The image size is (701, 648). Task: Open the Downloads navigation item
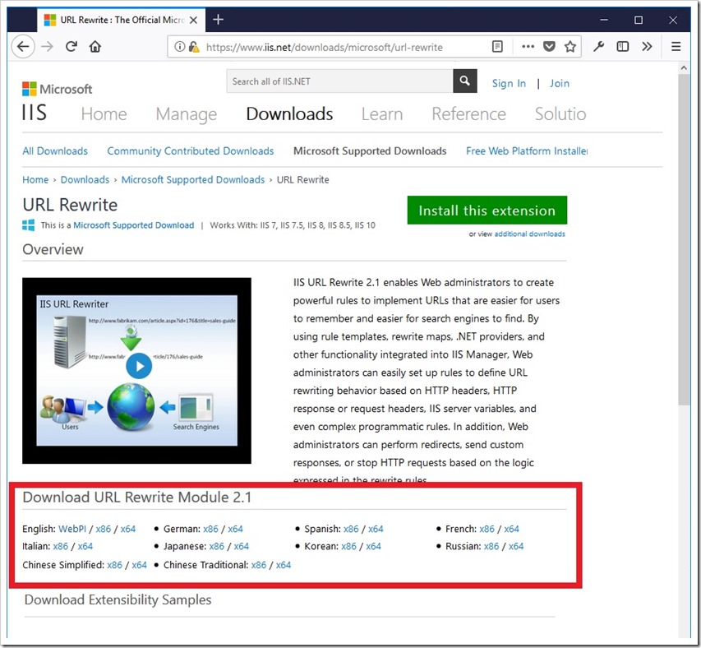pos(290,114)
